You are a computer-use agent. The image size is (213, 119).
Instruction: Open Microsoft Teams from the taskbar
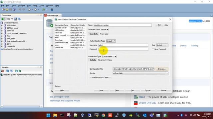[151, 115]
